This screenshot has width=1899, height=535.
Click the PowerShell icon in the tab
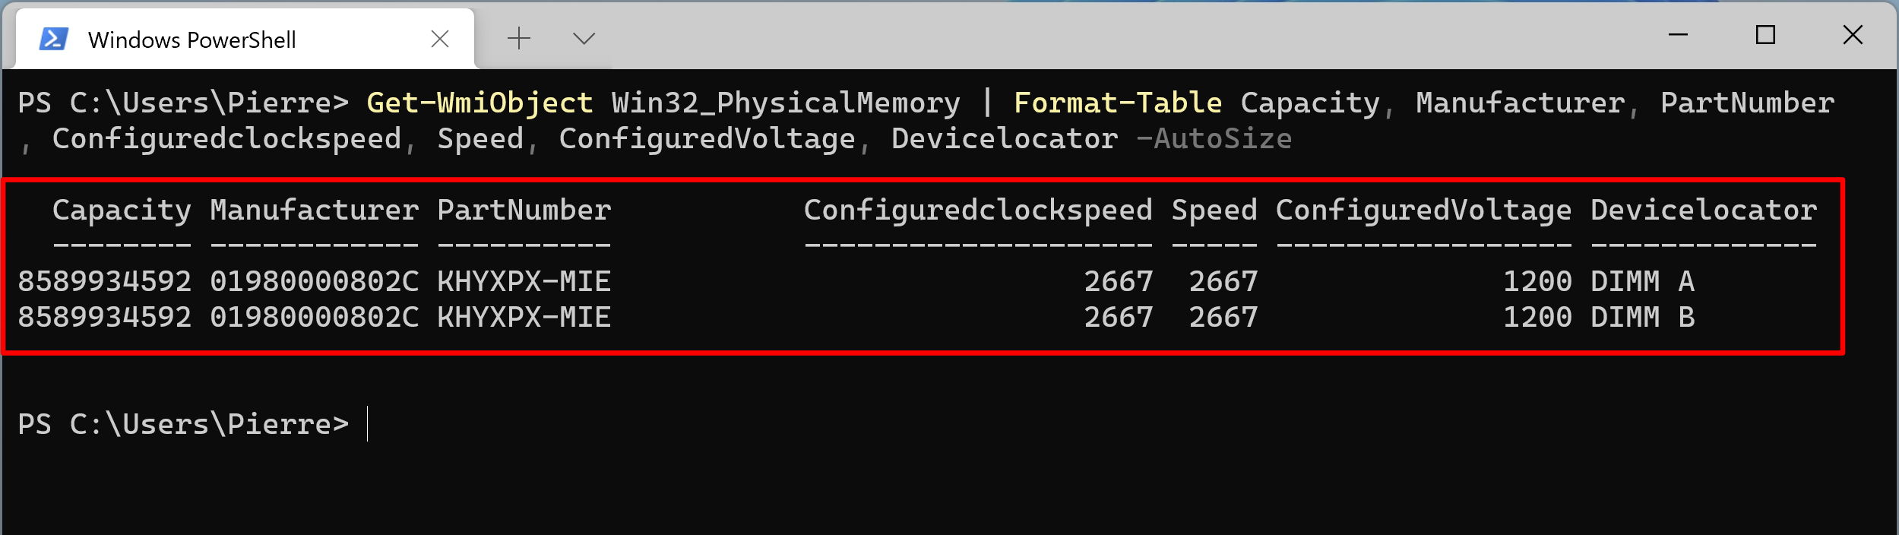pos(54,39)
